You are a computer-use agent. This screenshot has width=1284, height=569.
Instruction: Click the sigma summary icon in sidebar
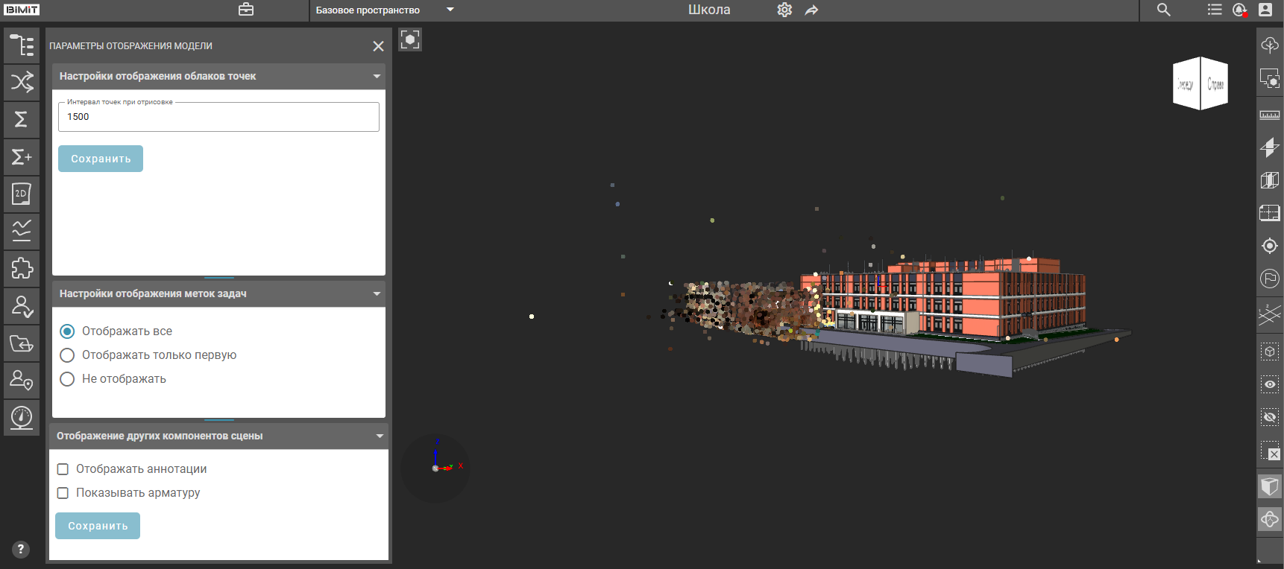22,119
